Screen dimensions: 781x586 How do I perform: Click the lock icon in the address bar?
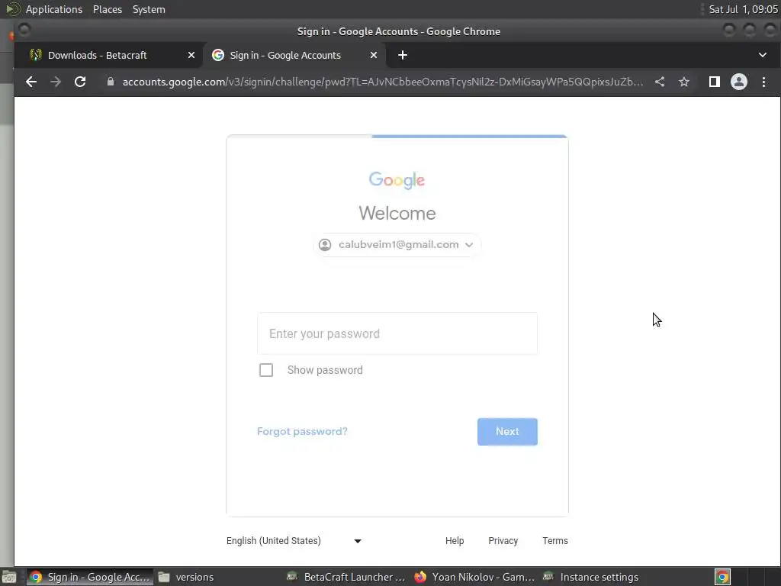coord(111,82)
